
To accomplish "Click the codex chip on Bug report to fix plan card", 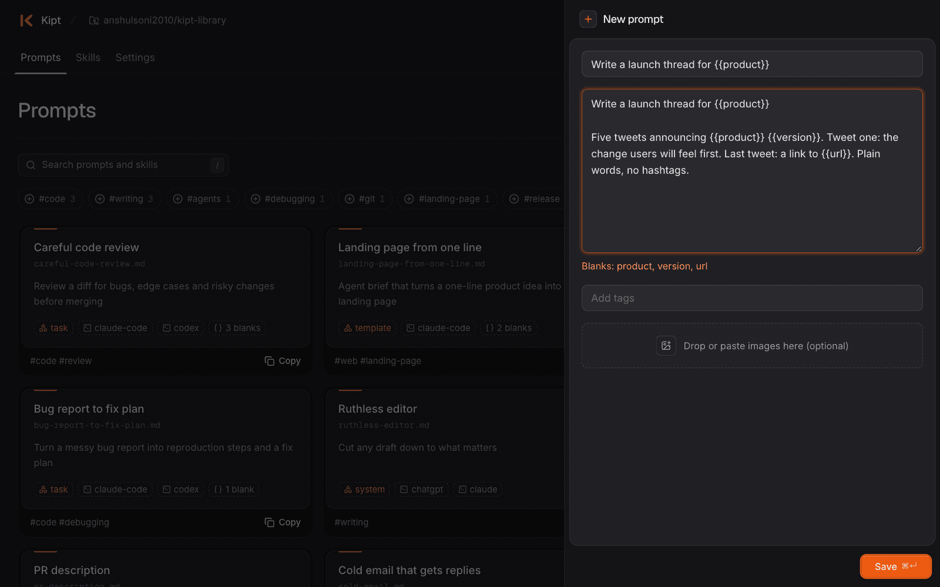I will click(x=181, y=490).
